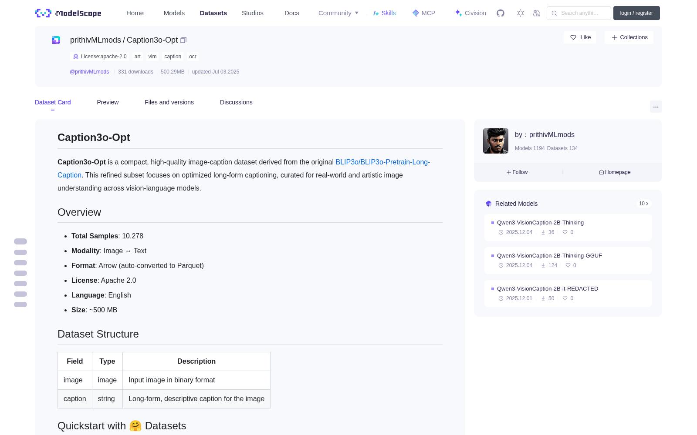Open Datasets in the top navigation
The height and width of the screenshot is (435, 697).
(x=213, y=13)
